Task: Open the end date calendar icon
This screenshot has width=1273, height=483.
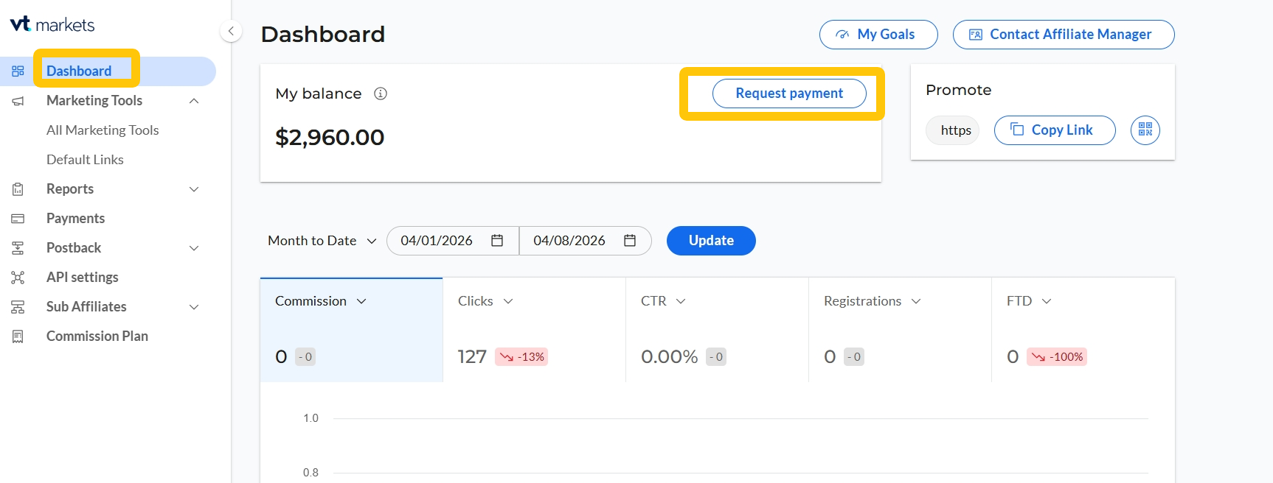Action: 630,241
